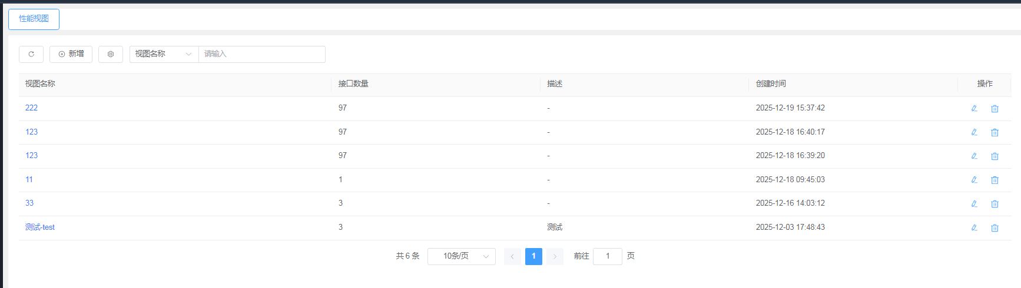Open view link 11
The width and height of the screenshot is (1021, 288).
tap(29, 179)
